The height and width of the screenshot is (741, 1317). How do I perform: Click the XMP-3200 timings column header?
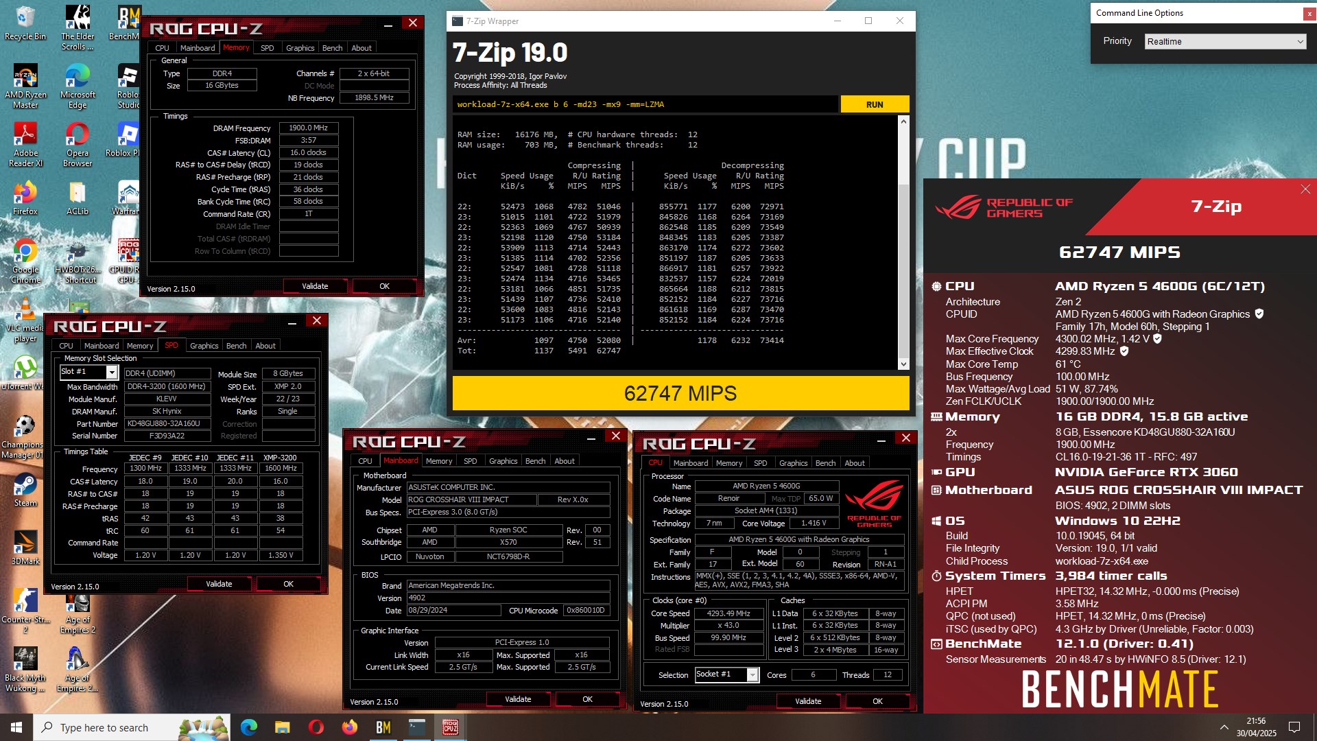tap(280, 458)
